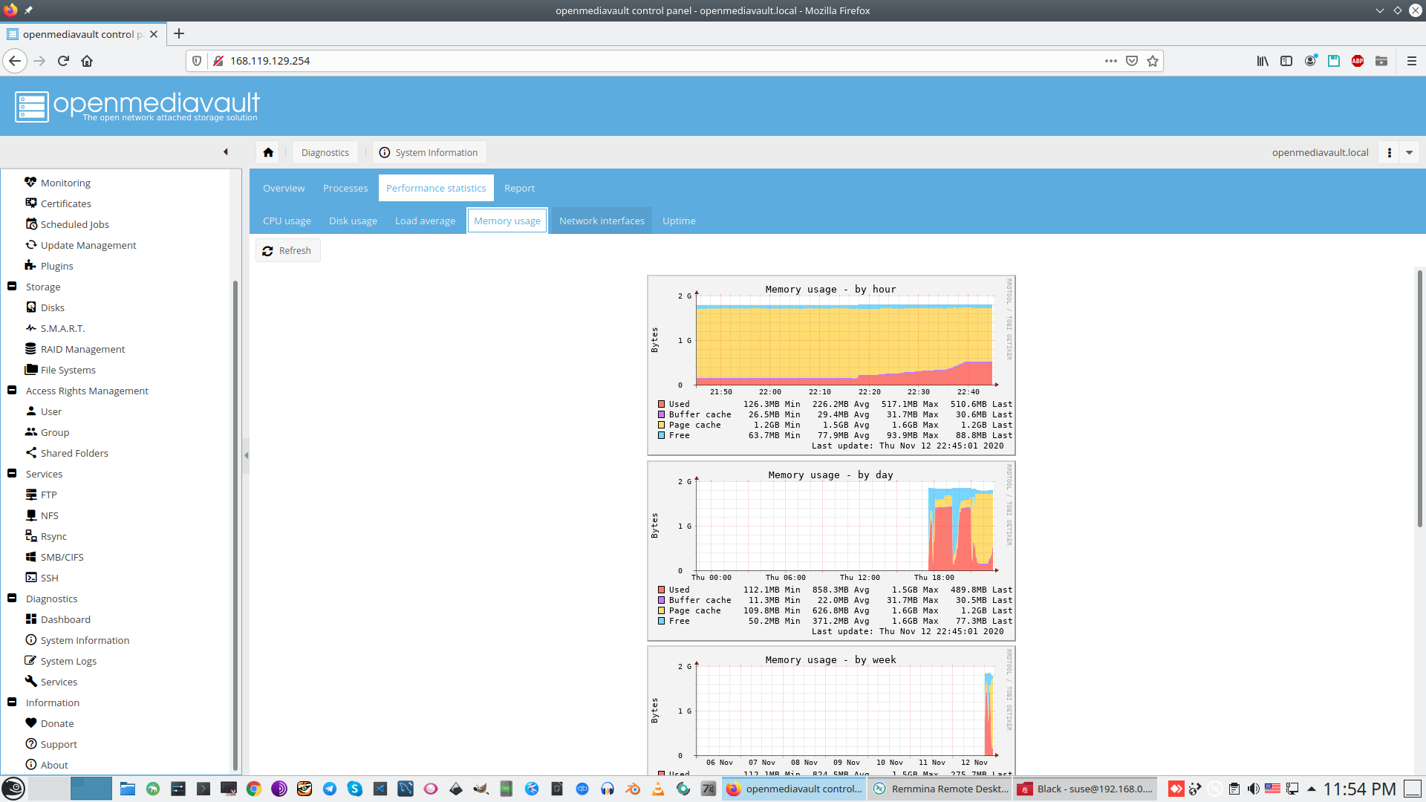Open Remmina Remote Desktop taskbar entry
1426x802 pixels.
(x=941, y=789)
